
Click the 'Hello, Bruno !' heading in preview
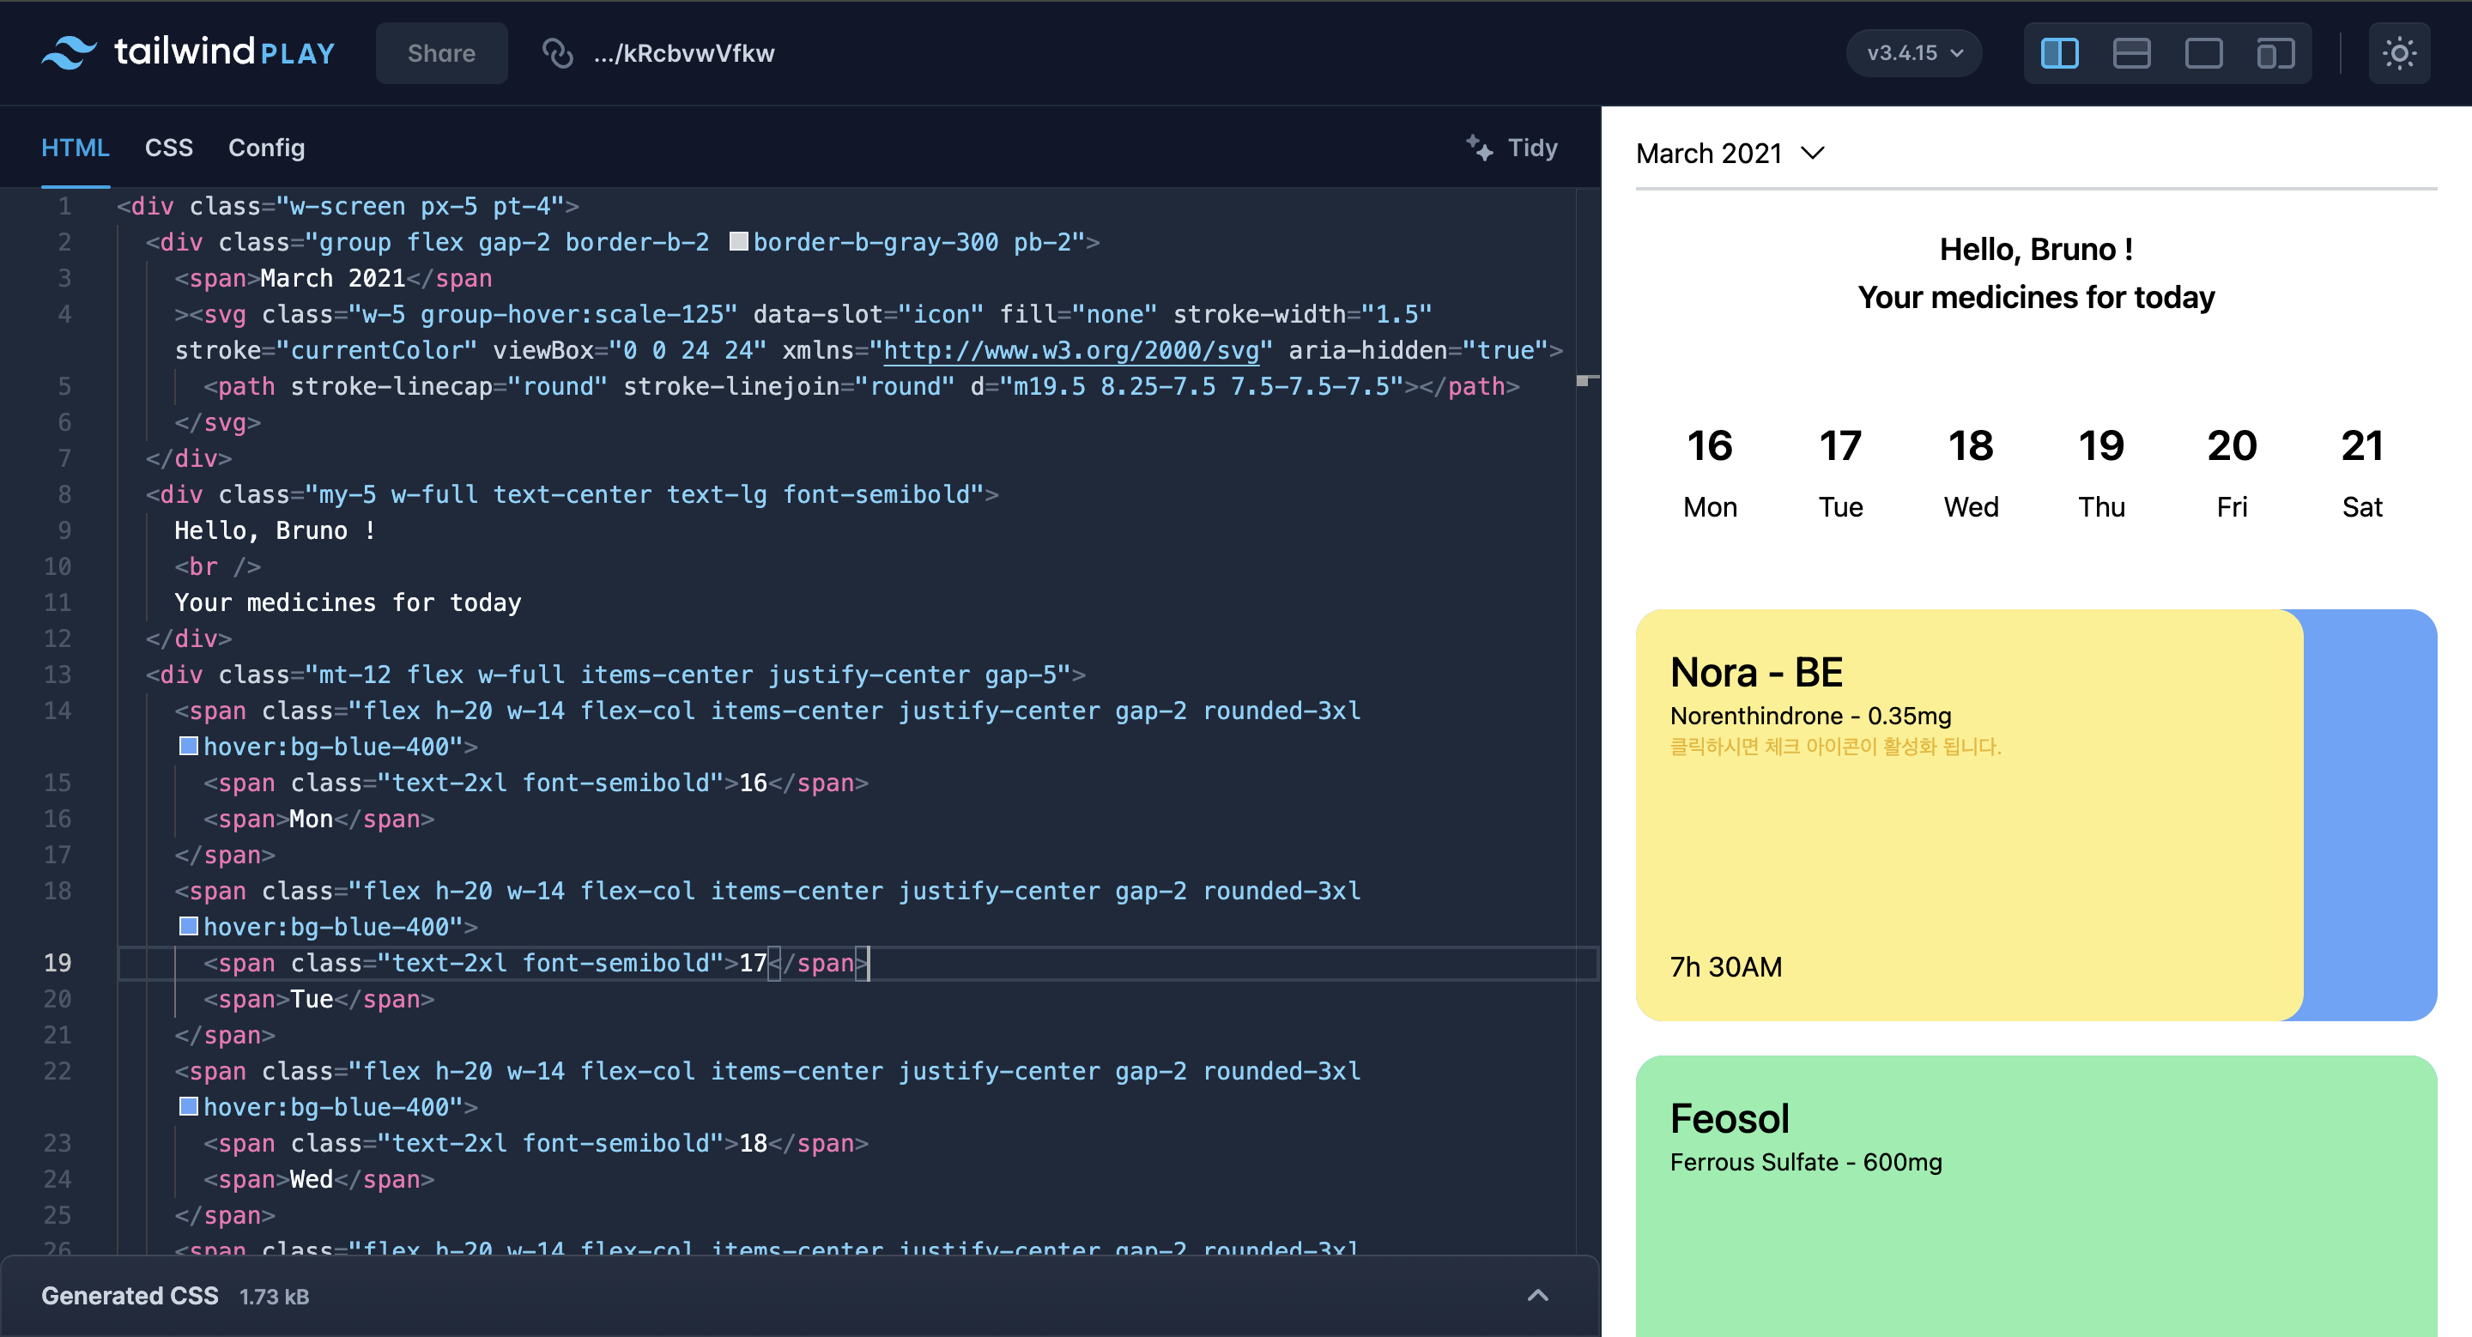click(x=2036, y=250)
